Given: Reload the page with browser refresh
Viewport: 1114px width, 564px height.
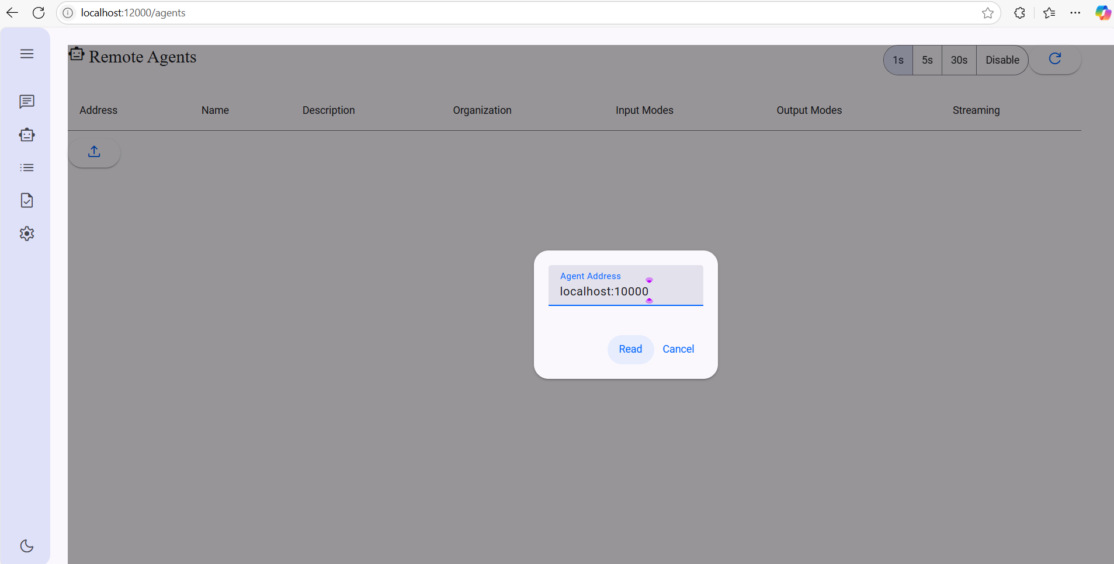Looking at the screenshot, I should pyautogui.click(x=39, y=13).
